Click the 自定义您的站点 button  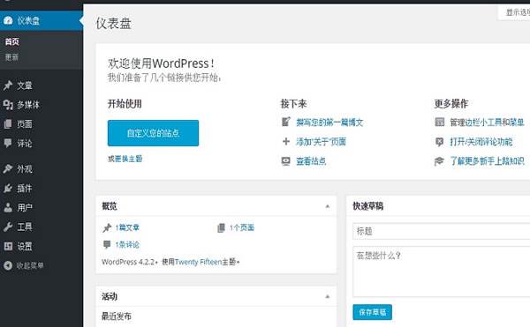[x=153, y=133]
